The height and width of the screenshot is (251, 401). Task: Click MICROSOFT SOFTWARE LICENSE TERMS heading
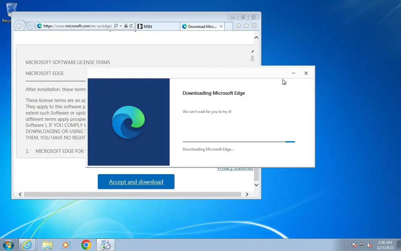[68, 62]
